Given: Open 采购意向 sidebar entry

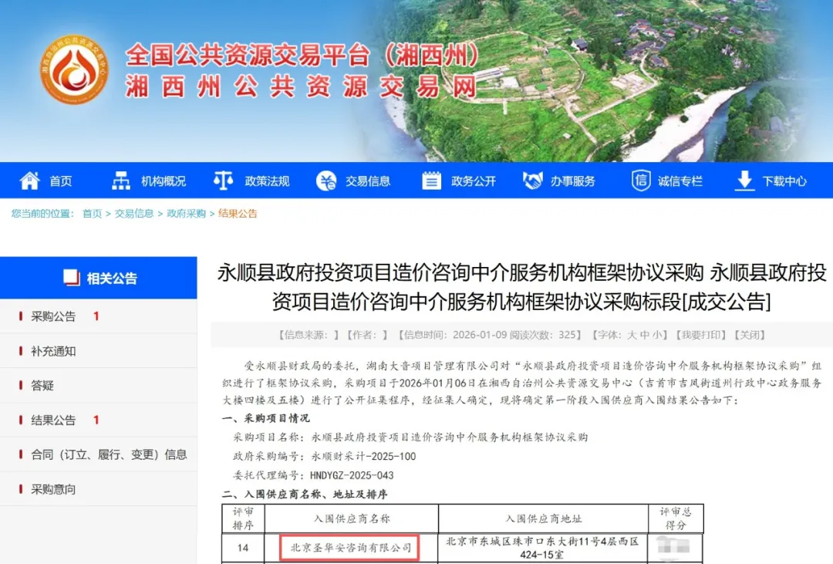Looking at the screenshot, I should pyautogui.click(x=53, y=490).
